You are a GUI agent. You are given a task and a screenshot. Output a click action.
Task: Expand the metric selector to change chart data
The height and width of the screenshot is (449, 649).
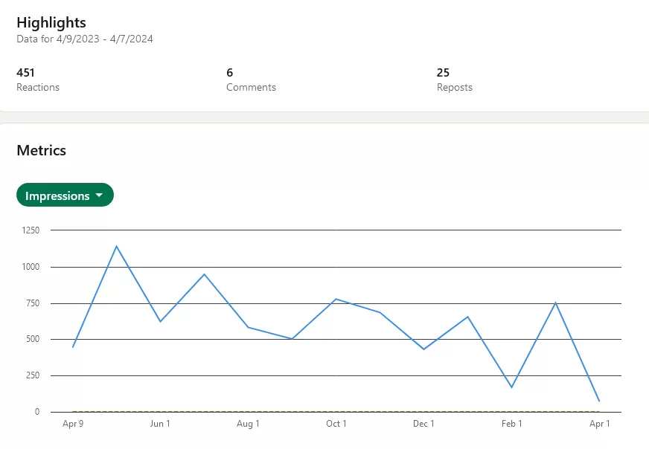[x=65, y=195]
